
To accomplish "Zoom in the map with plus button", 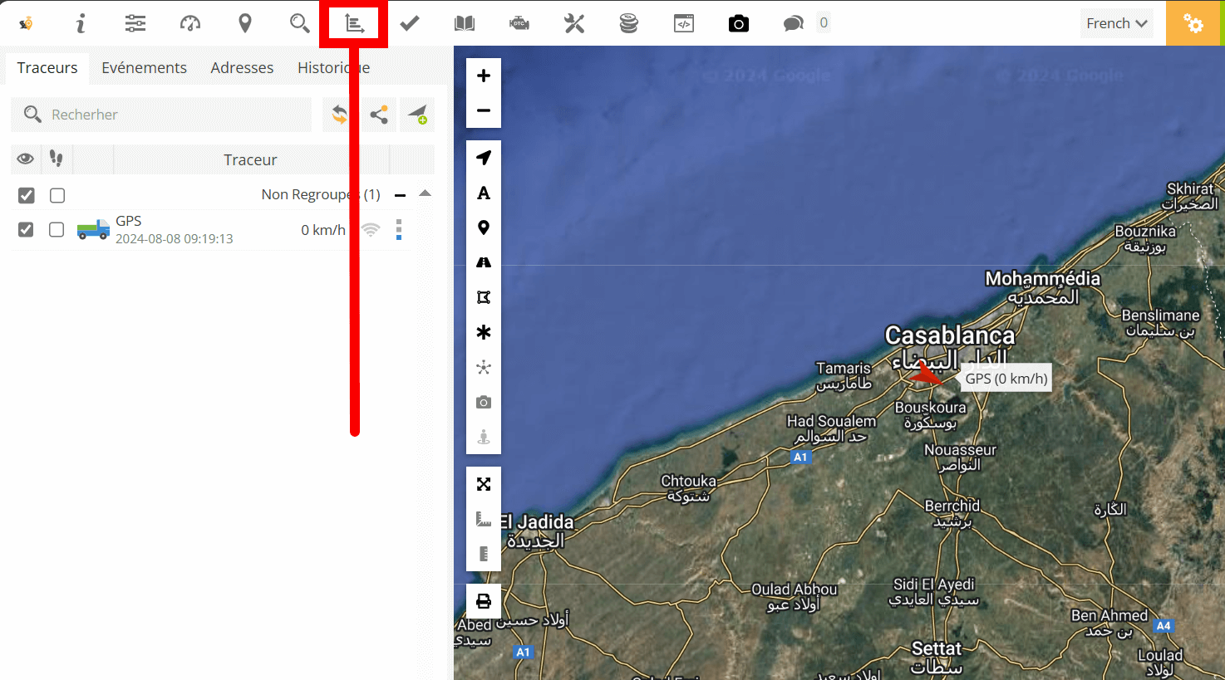I will point(484,76).
